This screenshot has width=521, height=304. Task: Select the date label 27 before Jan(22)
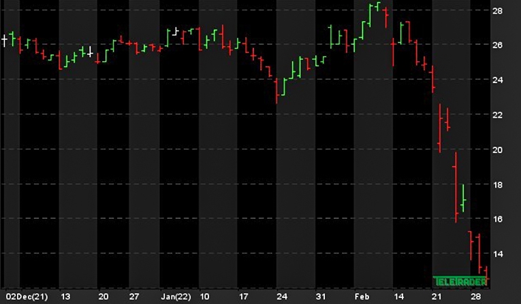coord(134,297)
